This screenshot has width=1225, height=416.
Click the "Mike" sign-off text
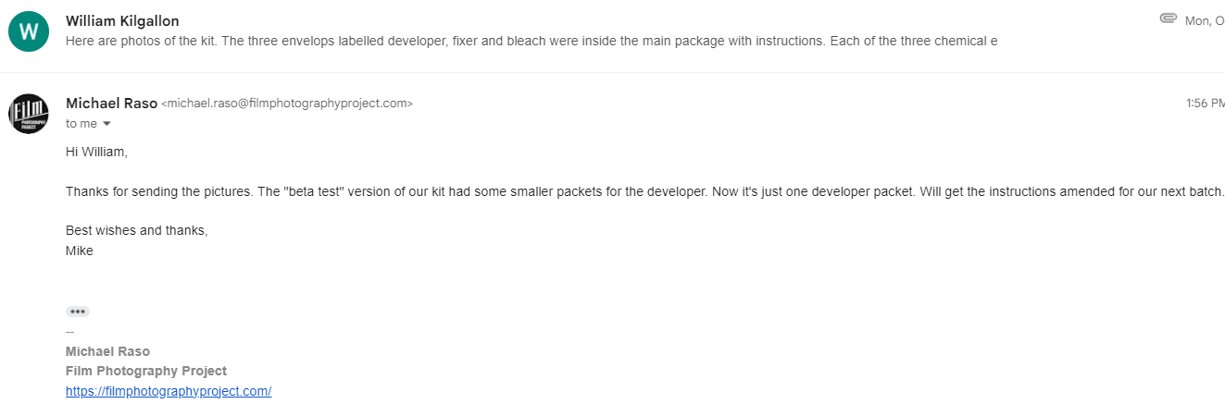coord(80,251)
